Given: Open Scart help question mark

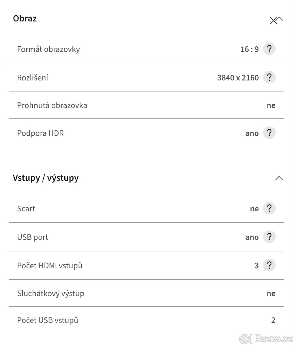Looking at the screenshot, I should point(269,208).
